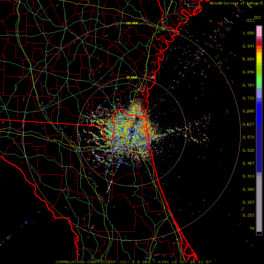The height and width of the screenshot is (264, 264).
Task: Click the black radar site dot at center
Action: click(132, 131)
